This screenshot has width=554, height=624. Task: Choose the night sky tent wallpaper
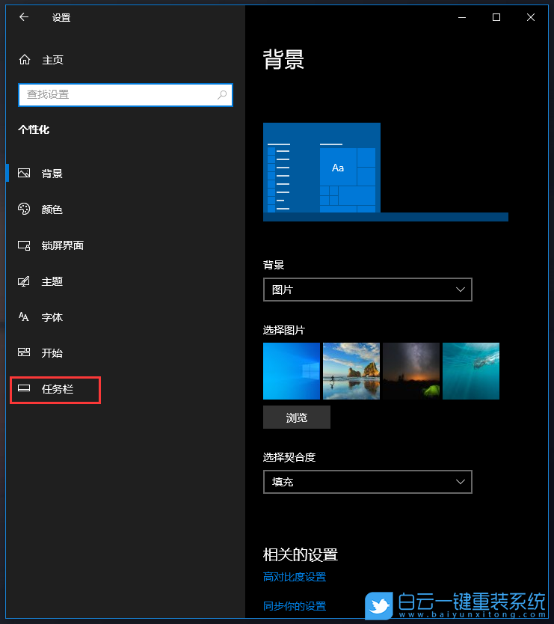tap(411, 371)
